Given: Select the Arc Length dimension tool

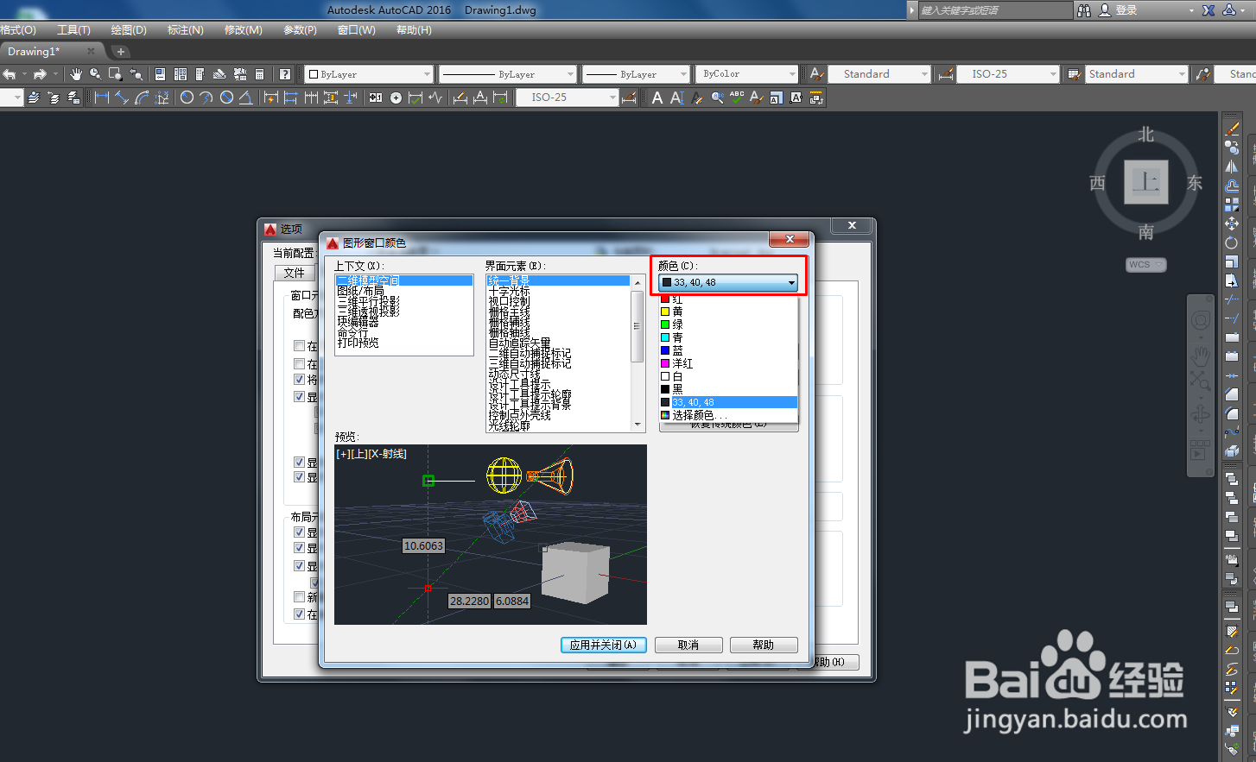Looking at the screenshot, I should click(142, 98).
